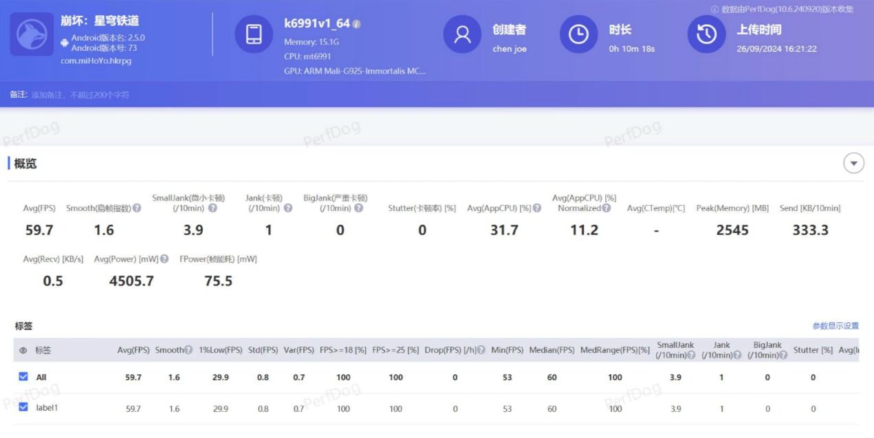
Task: Click the Avg(Recv) value 0.5
Action: (53, 281)
